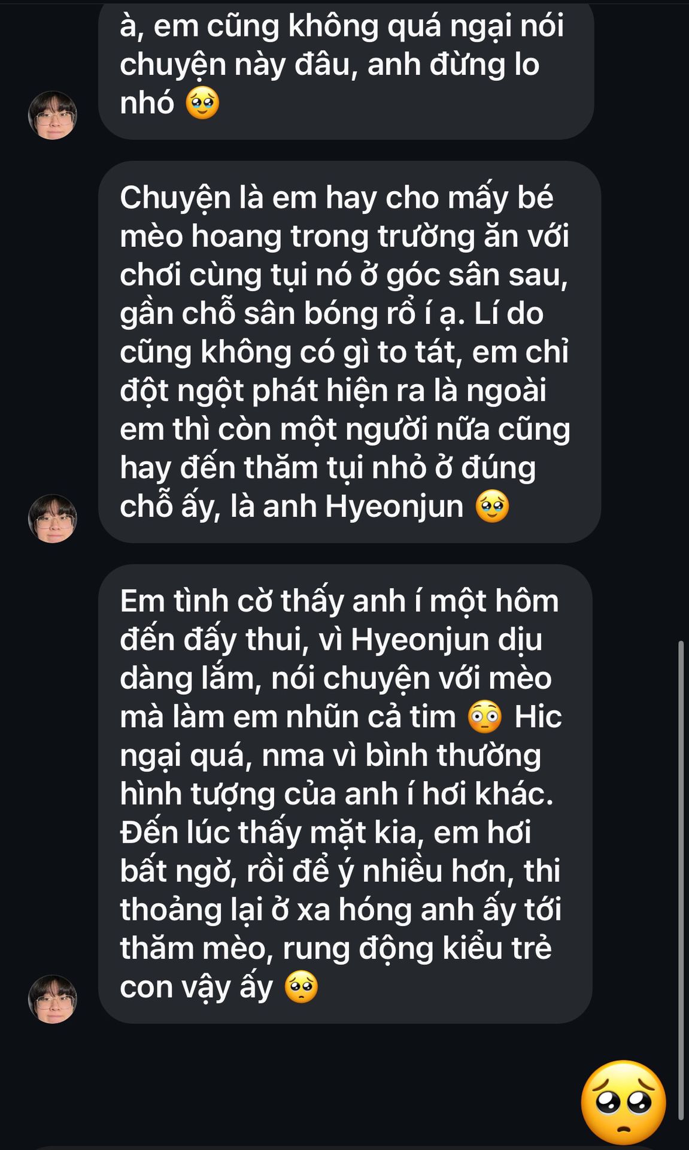Click the text "mèo hoang" in the second message
Screen dimensions: 689x1150
pyautogui.click(x=201, y=236)
